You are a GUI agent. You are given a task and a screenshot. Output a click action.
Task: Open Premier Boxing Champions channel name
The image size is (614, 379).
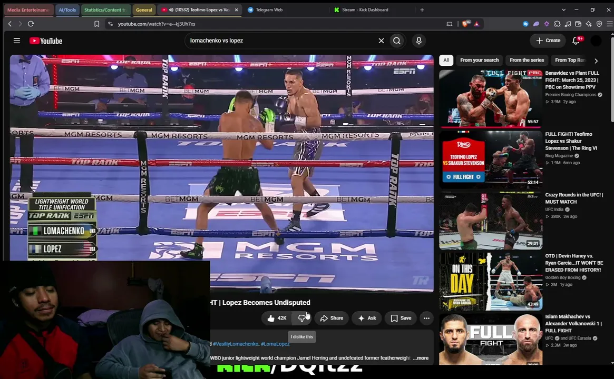point(571,95)
